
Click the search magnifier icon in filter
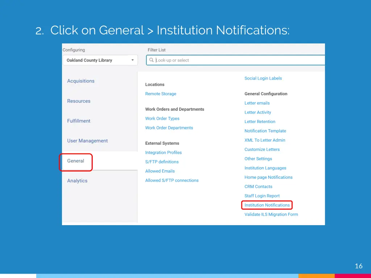pyautogui.click(x=151, y=60)
